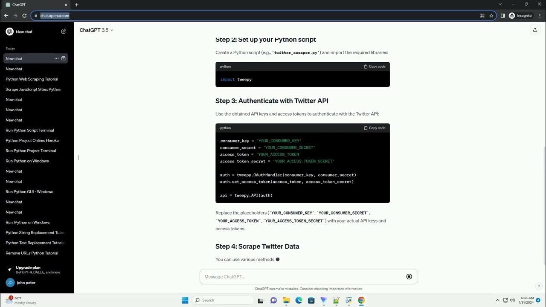Image resolution: width=546 pixels, height=307 pixels.
Task: Click the Step 4: Scrape Twitter Data heading
Action: [257, 246]
